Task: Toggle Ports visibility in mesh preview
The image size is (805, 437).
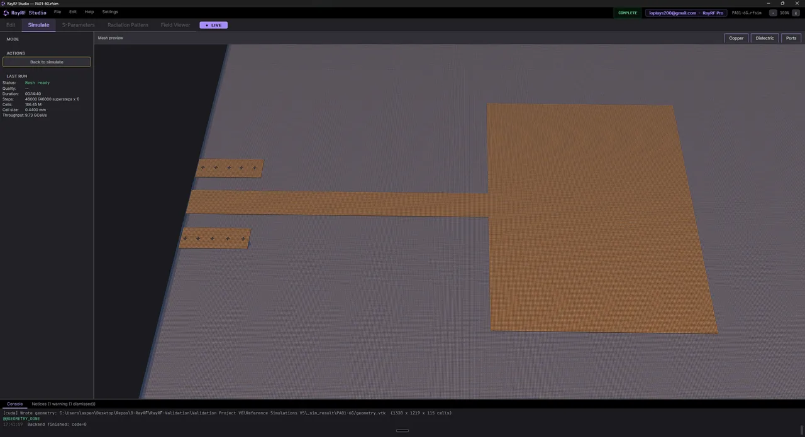Action: (x=791, y=38)
